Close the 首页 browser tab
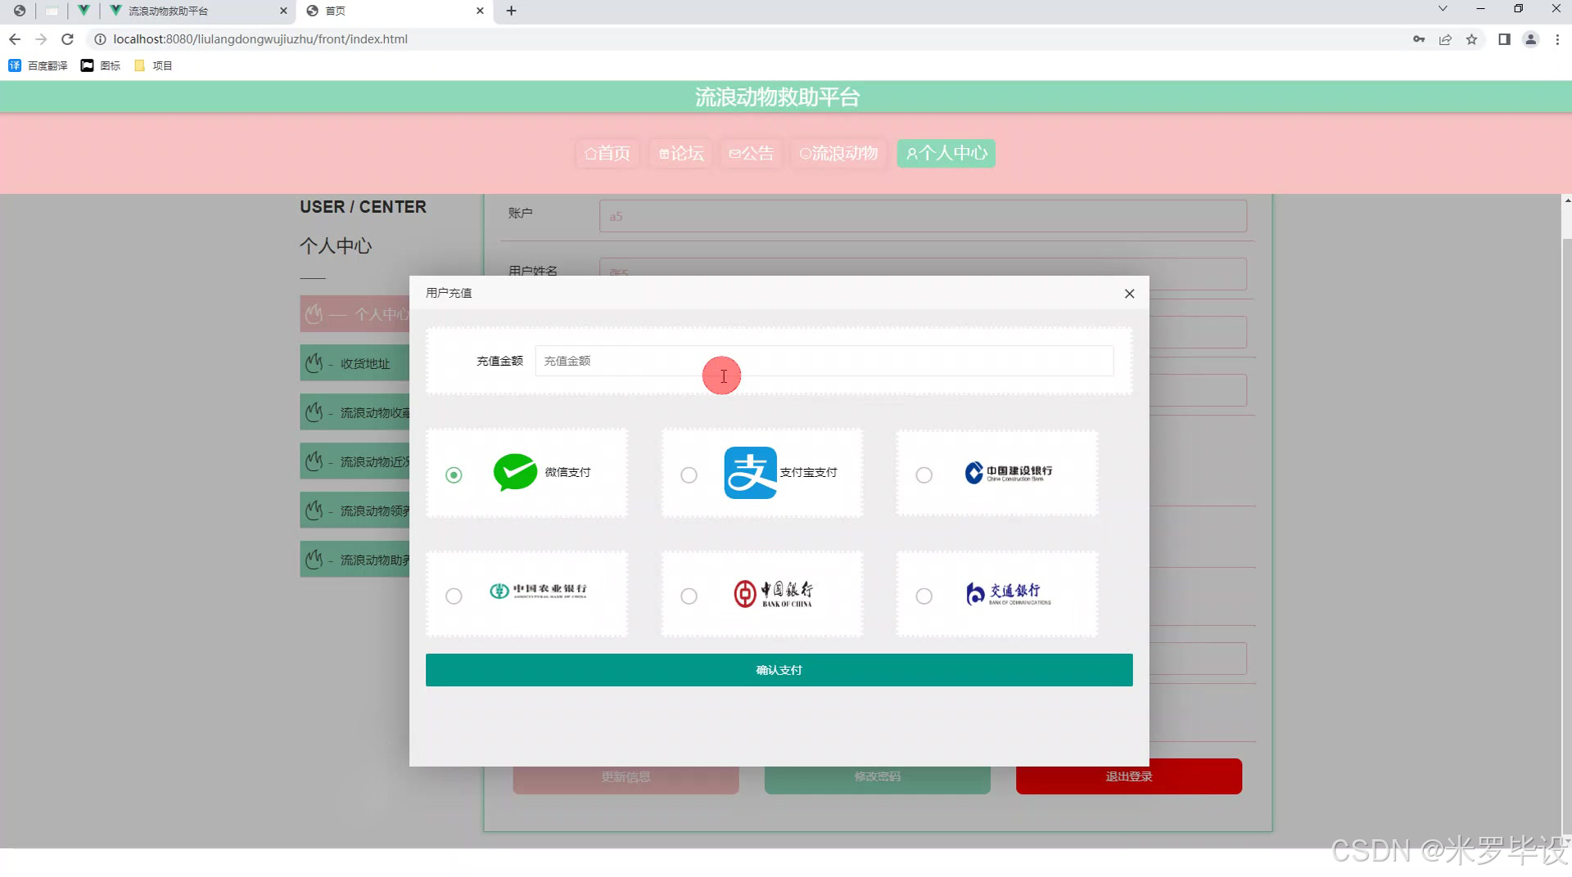 pyautogui.click(x=480, y=11)
